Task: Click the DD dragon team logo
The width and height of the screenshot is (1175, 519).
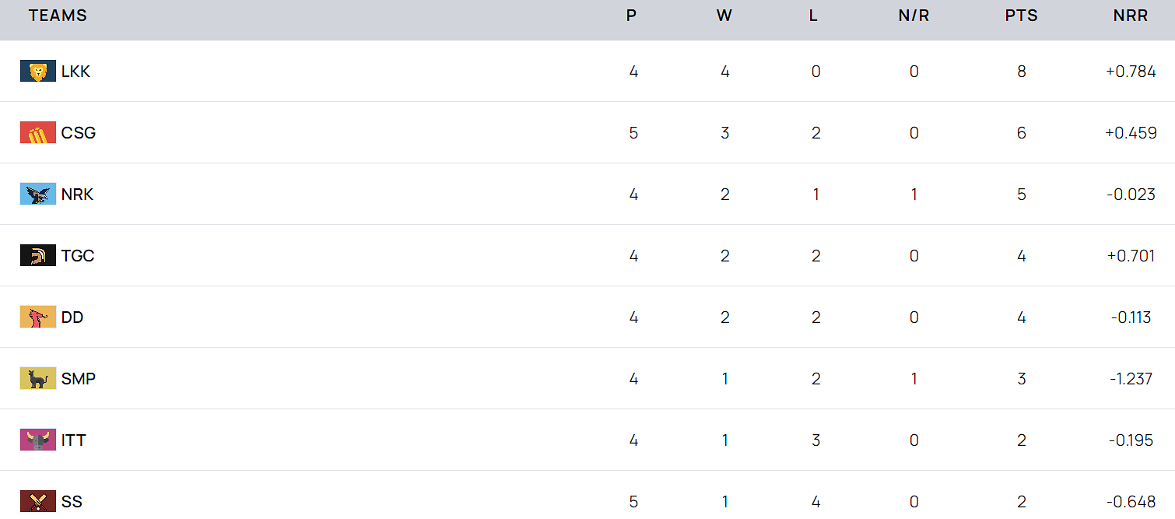Action: (x=37, y=317)
